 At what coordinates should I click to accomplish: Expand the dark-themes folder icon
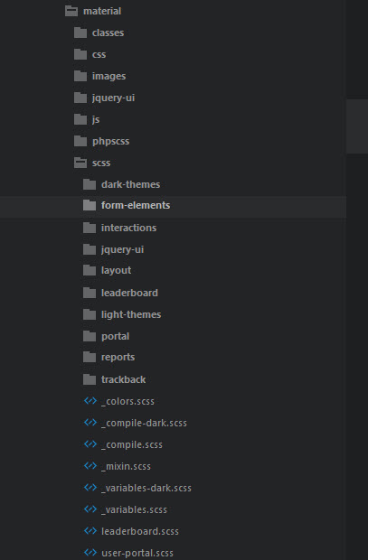[x=90, y=184]
